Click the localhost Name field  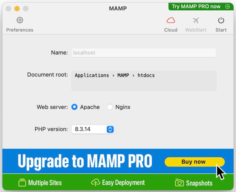tap(144, 53)
